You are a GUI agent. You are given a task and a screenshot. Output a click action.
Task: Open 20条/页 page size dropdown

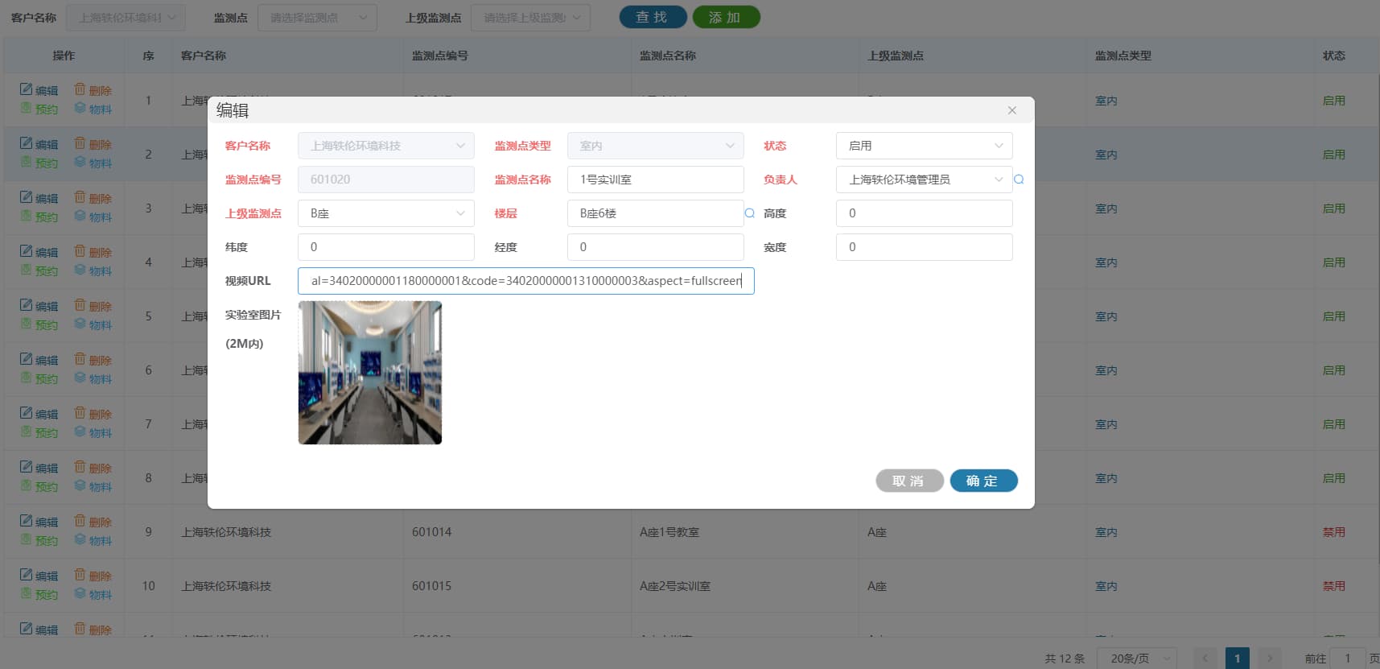click(1138, 659)
